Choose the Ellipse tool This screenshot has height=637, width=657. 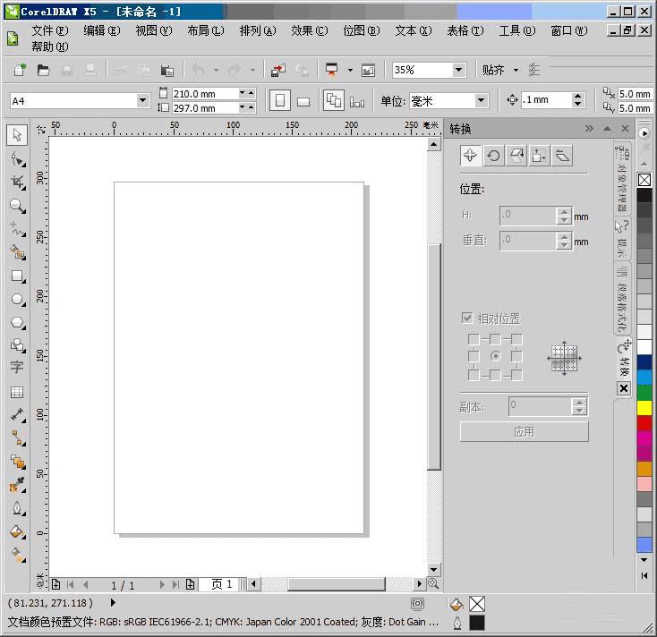point(17,300)
